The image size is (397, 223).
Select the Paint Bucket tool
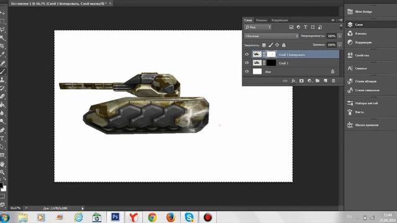2,105
